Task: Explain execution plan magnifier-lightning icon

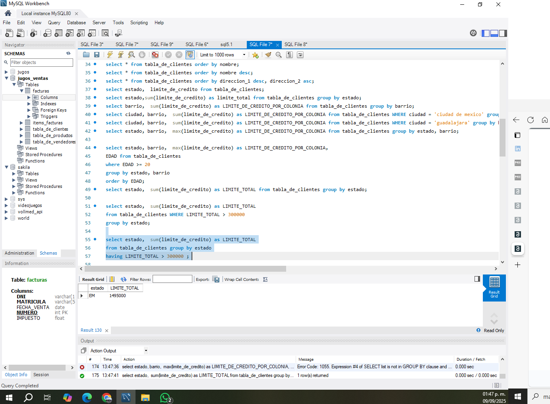Action: tap(132, 55)
